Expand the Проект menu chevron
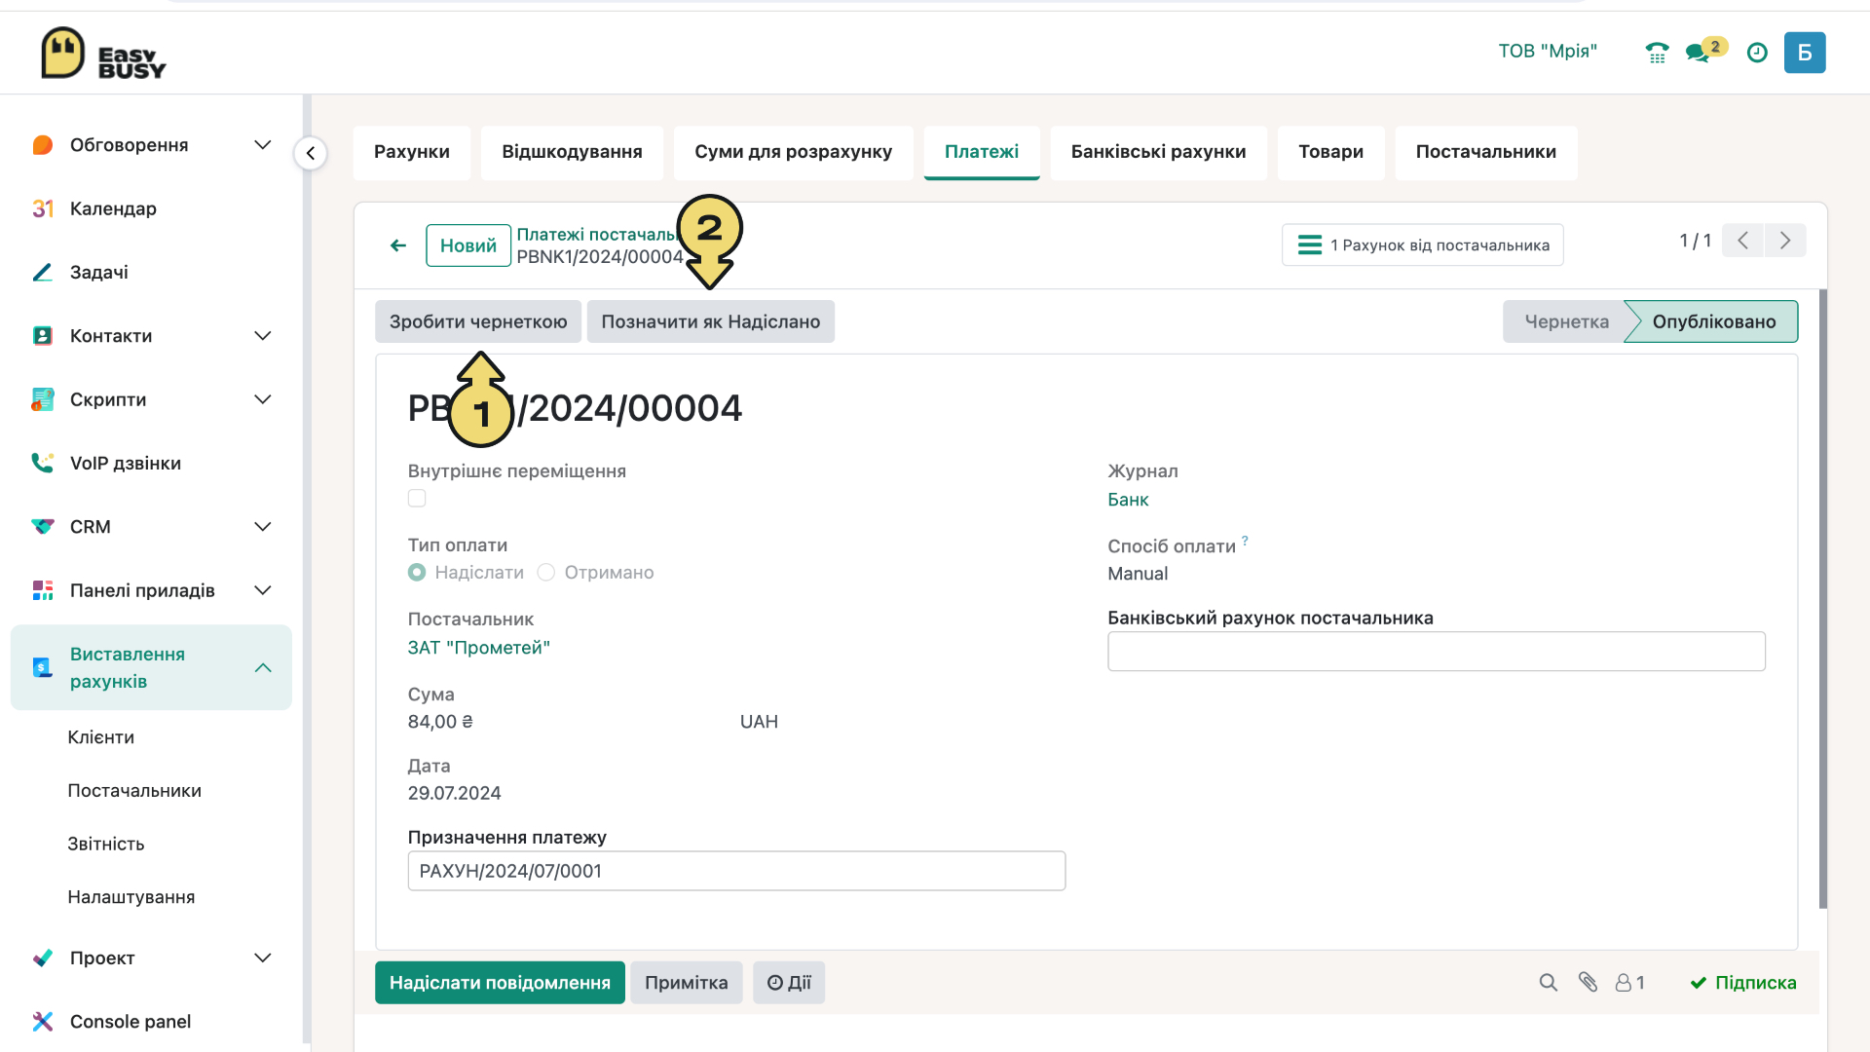Viewport: 1870px width, 1052px height. tap(263, 958)
